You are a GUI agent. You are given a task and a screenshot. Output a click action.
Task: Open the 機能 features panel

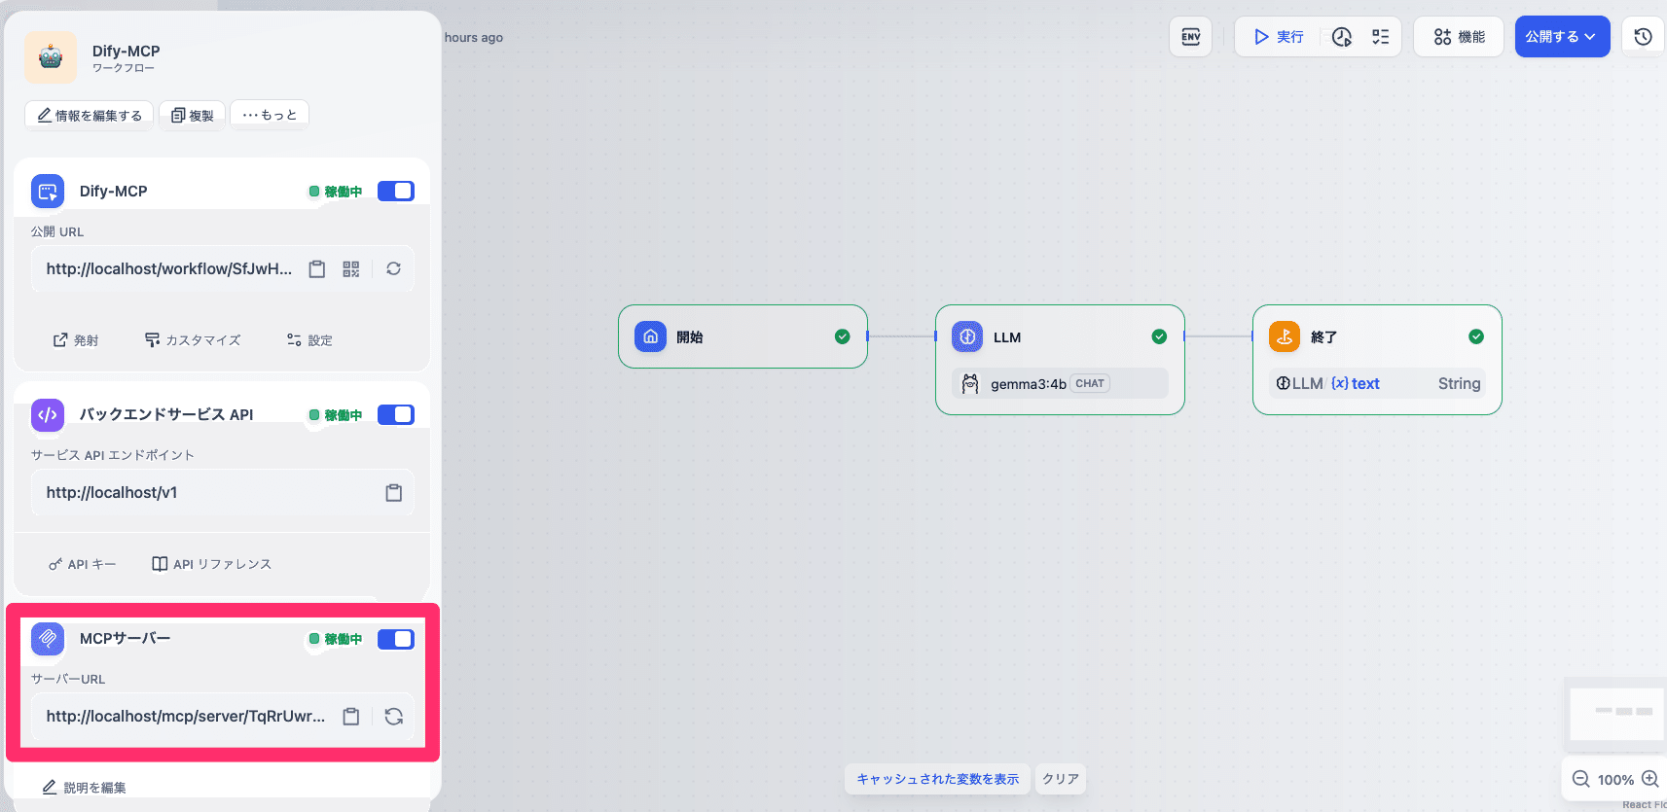1459,37
